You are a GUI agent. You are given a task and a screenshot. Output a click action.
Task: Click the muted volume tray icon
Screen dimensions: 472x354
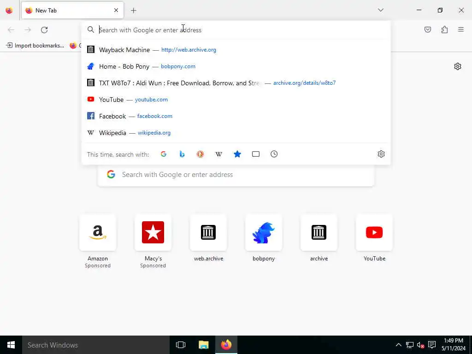click(420, 345)
